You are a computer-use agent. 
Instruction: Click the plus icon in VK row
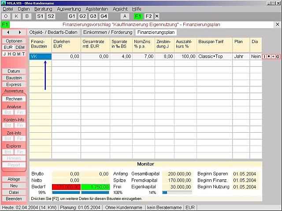tap(273, 57)
